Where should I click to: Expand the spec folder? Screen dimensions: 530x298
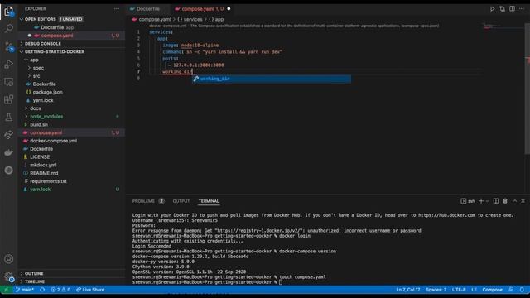(71, 68)
